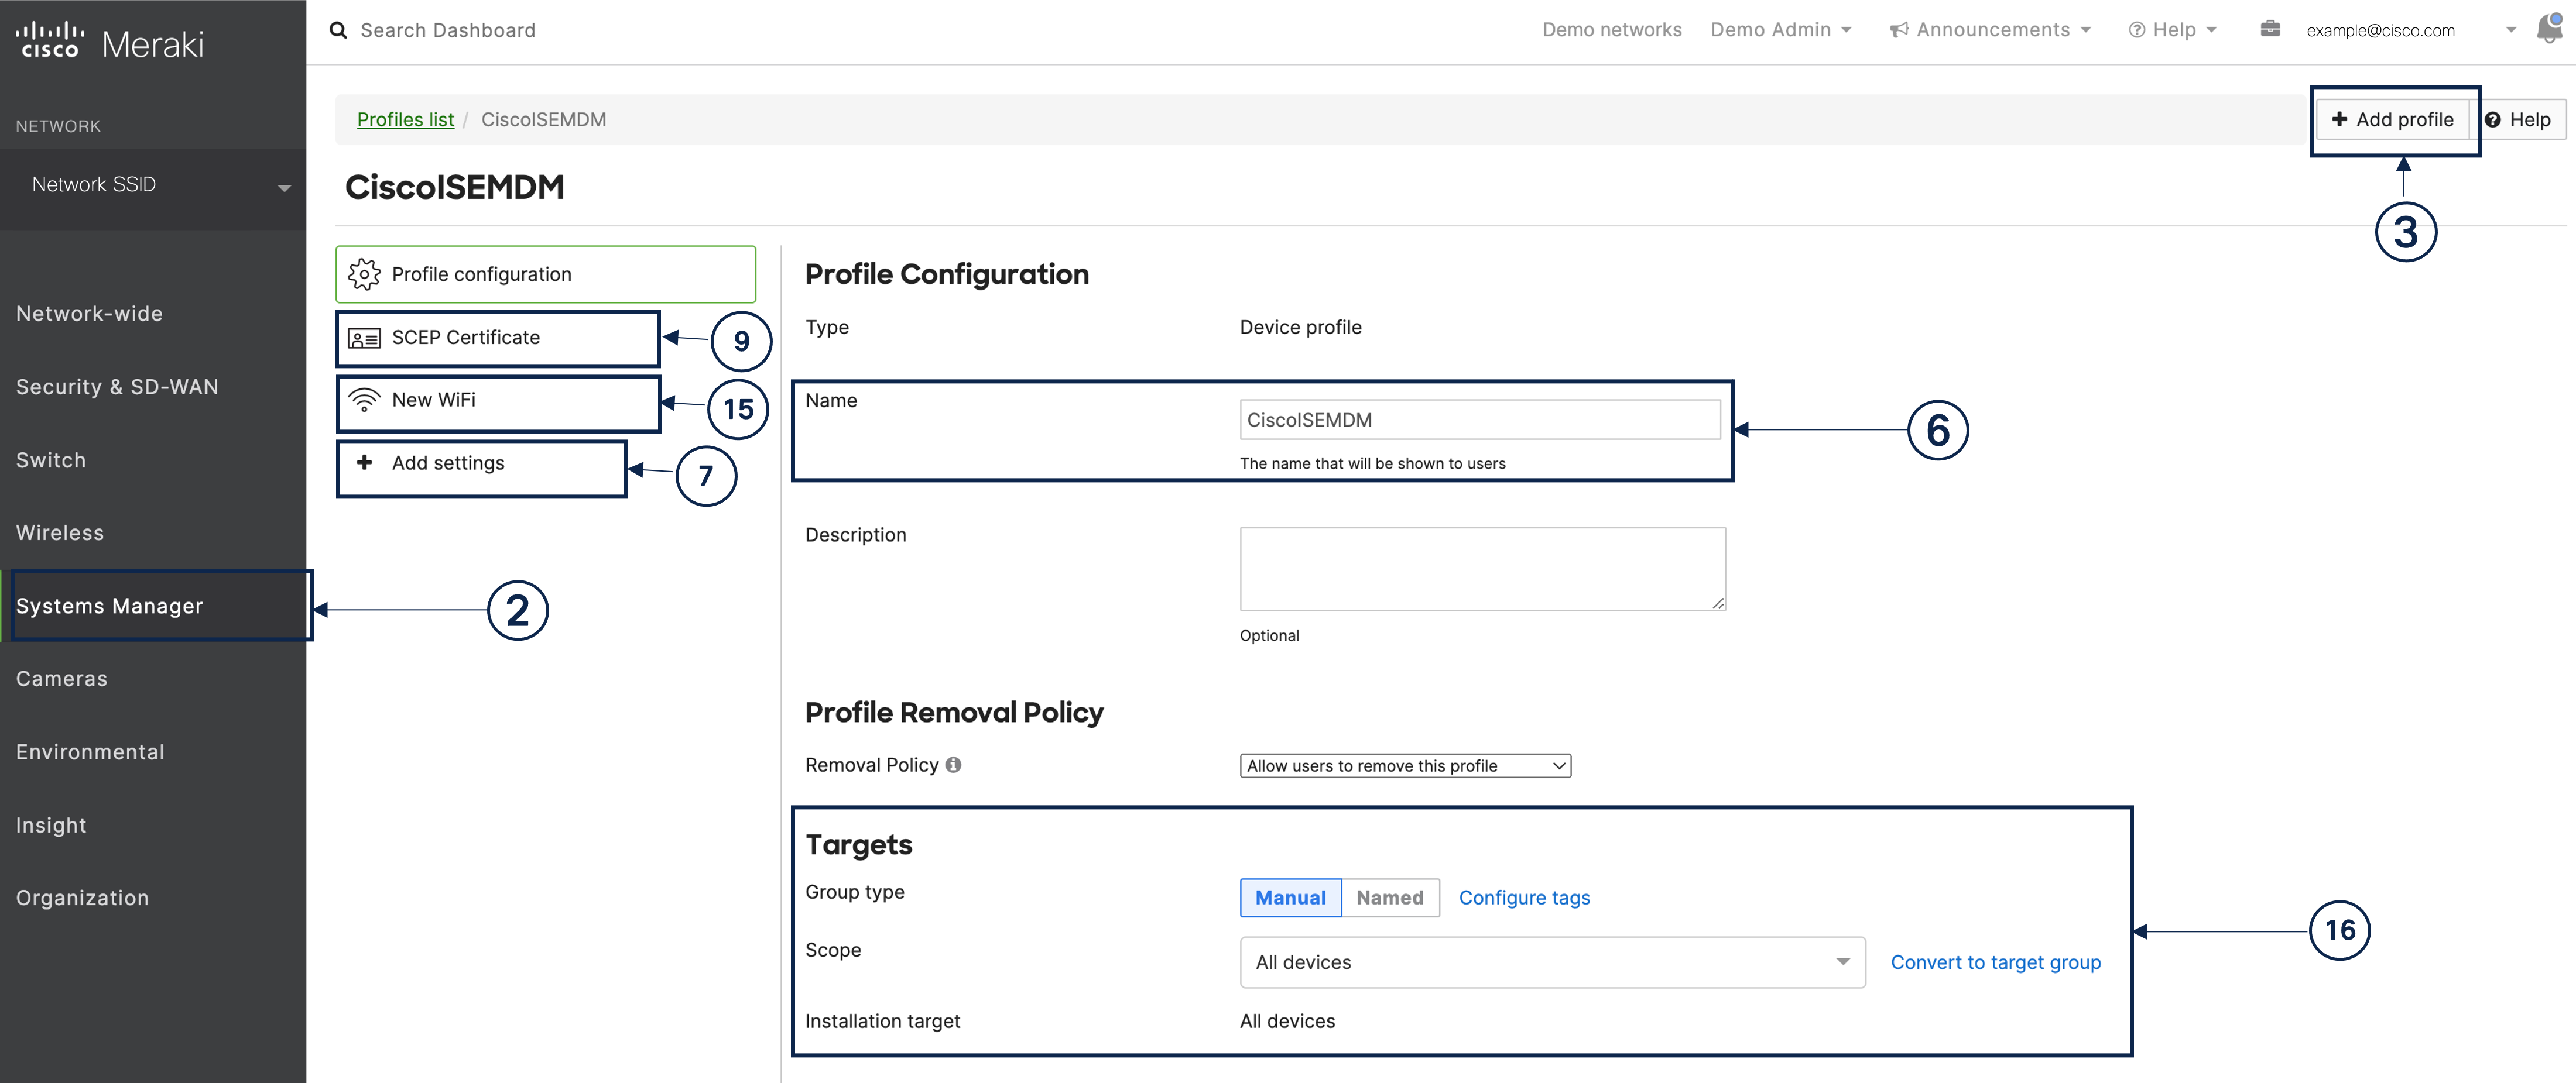
Task: Click the Announcements megaphone icon
Action: pyautogui.click(x=1898, y=30)
